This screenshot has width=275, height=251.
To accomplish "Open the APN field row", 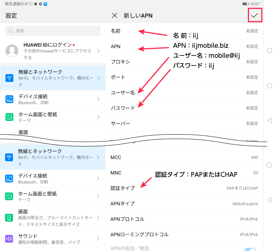I will click(x=184, y=46).
